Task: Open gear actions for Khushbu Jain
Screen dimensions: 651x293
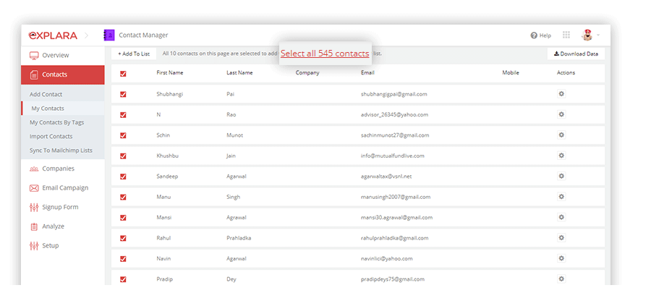Action: [x=561, y=156]
